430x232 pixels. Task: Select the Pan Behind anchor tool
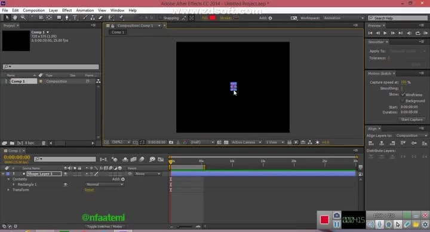[50, 17]
